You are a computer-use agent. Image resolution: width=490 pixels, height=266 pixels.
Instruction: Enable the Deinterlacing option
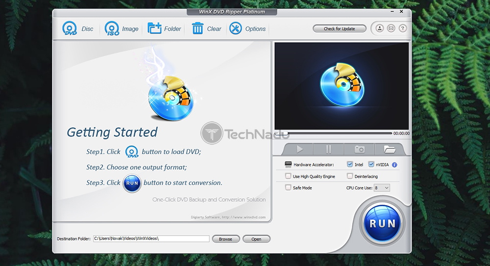tap(350, 176)
